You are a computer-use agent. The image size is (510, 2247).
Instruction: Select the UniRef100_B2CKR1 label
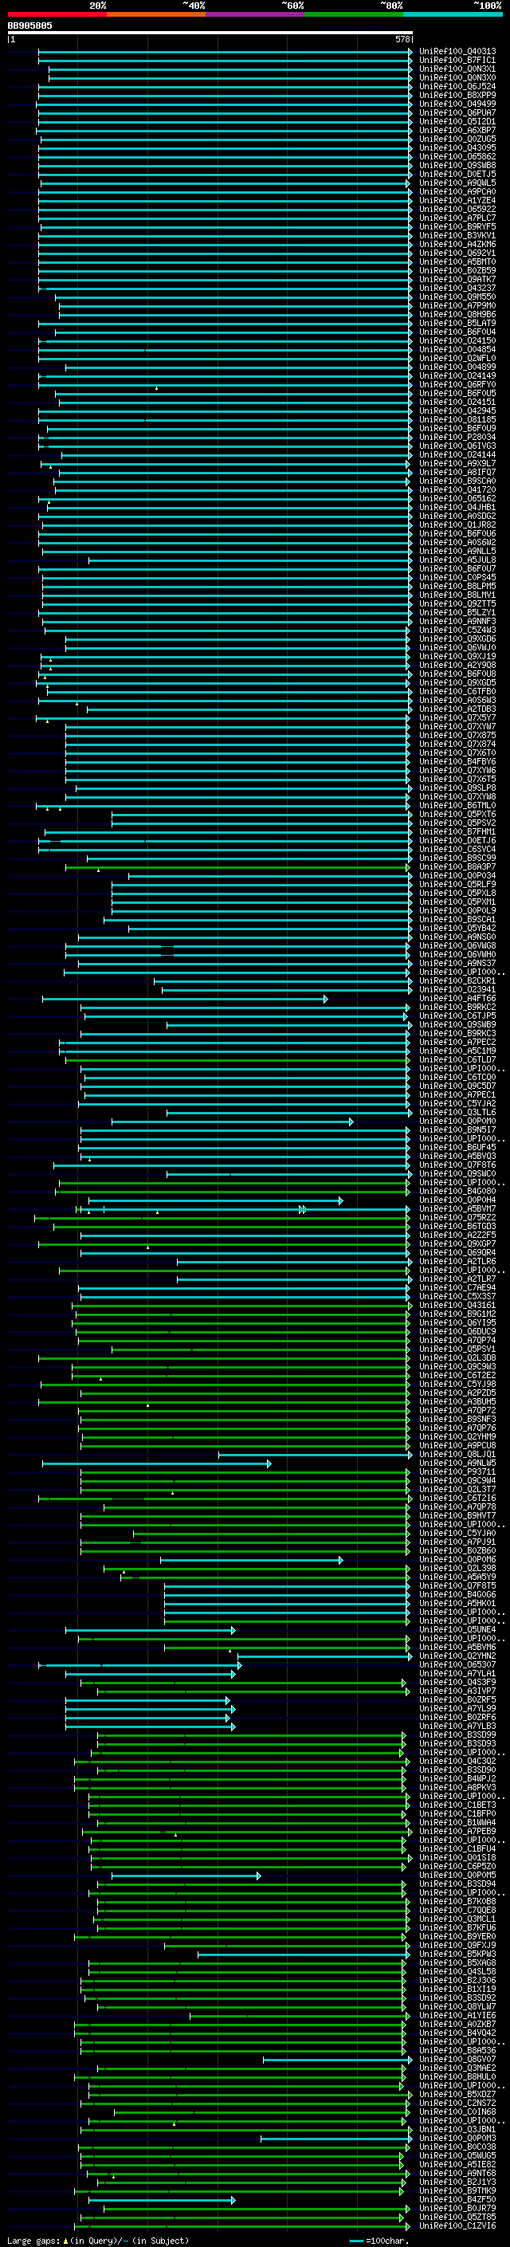[457, 980]
